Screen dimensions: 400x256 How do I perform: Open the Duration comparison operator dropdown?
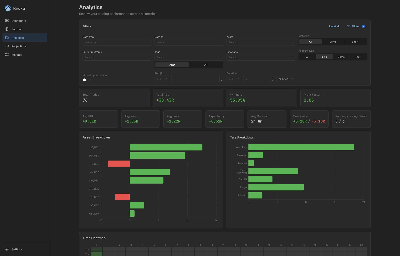point(234,79)
